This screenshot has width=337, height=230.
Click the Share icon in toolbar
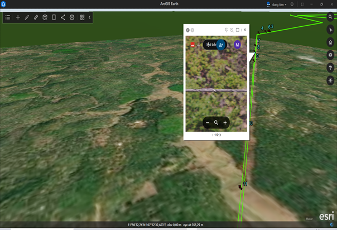63,17
